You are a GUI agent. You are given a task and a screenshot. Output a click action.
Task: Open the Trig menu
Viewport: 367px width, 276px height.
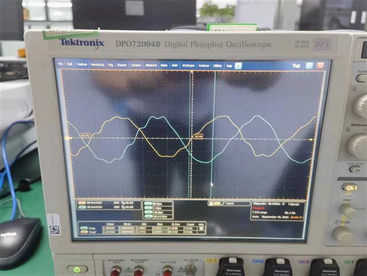coord(110,64)
